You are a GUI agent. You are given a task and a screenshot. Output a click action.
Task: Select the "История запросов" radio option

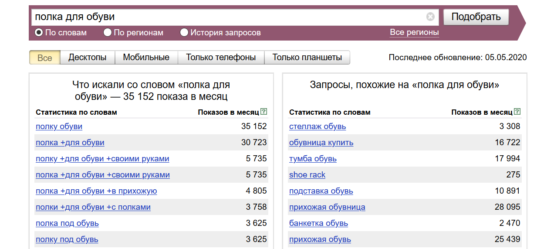[x=184, y=33]
